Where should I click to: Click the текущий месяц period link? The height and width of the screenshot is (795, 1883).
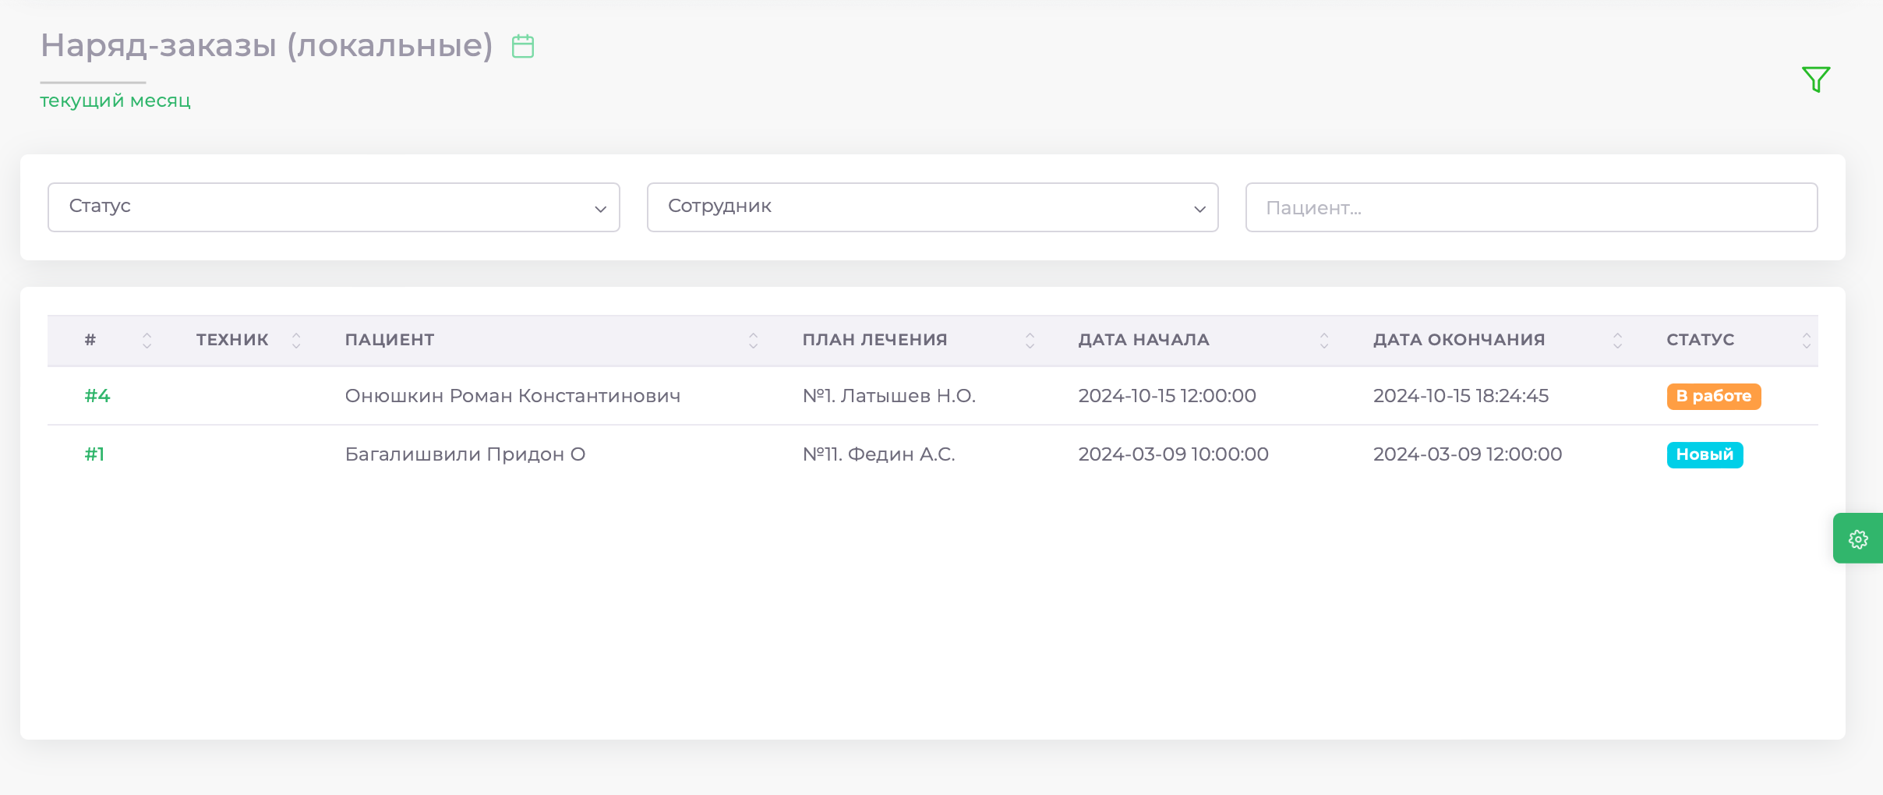tap(115, 101)
